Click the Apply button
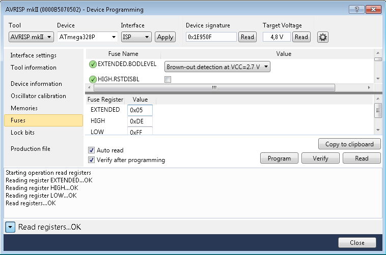 pos(165,37)
